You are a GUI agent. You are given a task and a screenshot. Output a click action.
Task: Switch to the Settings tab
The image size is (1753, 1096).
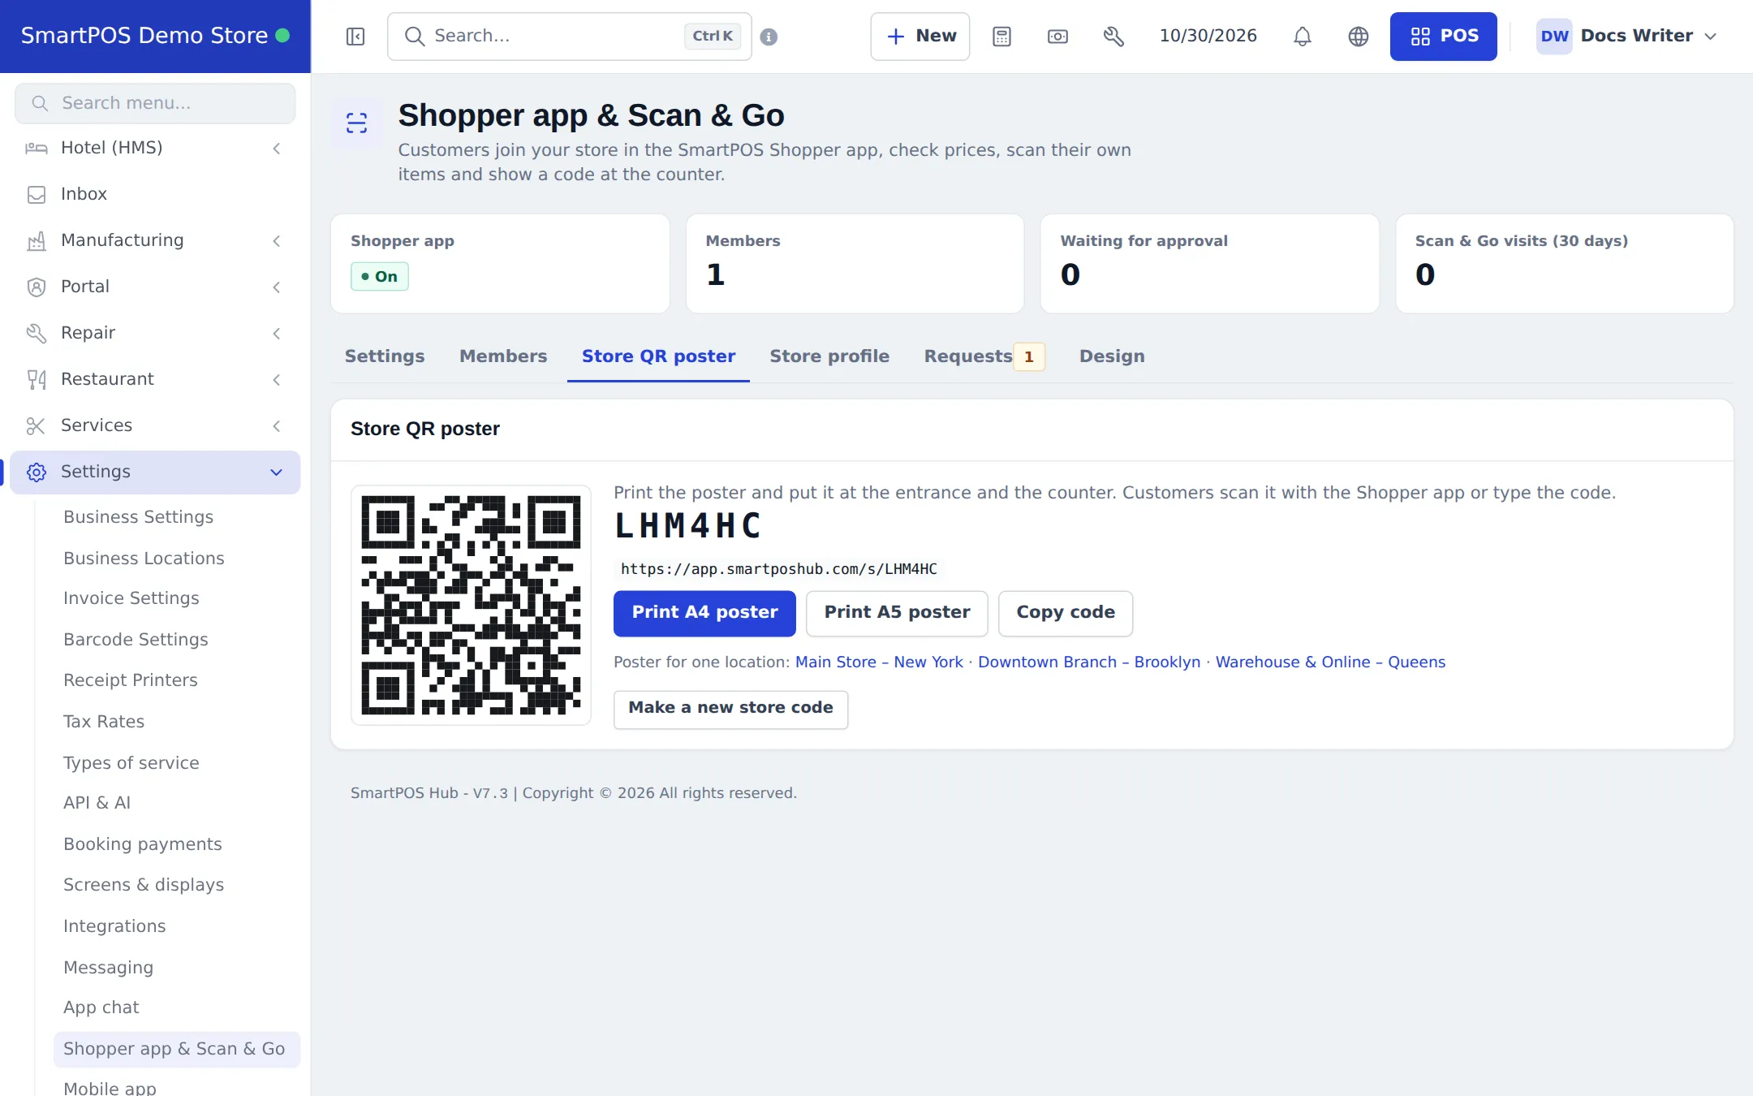pyautogui.click(x=385, y=356)
